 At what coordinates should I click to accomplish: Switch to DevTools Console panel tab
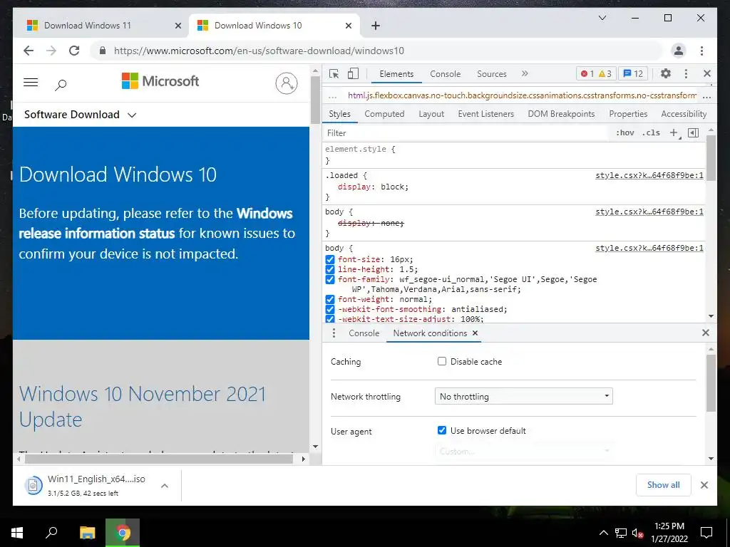point(445,74)
